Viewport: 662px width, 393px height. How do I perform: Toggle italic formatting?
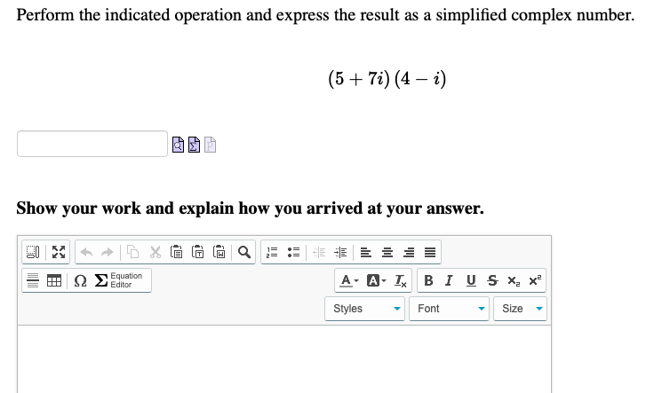[x=449, y=280]
